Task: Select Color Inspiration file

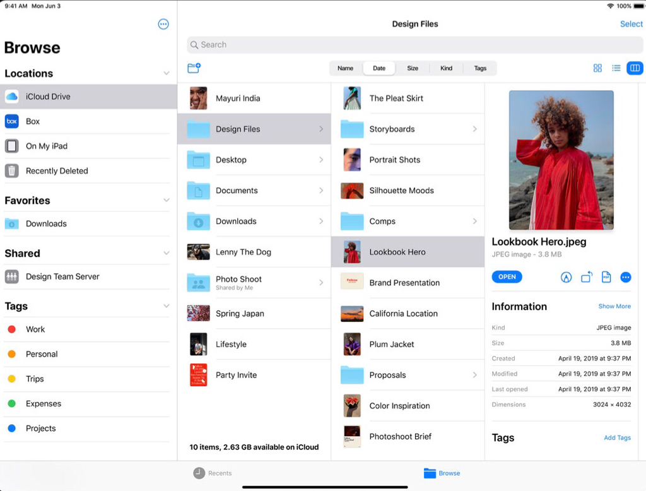Action: [x=408, y=406]
